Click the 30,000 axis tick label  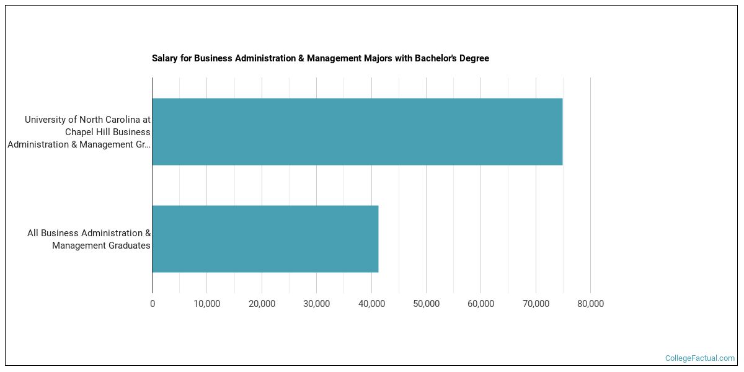[316, 304]
